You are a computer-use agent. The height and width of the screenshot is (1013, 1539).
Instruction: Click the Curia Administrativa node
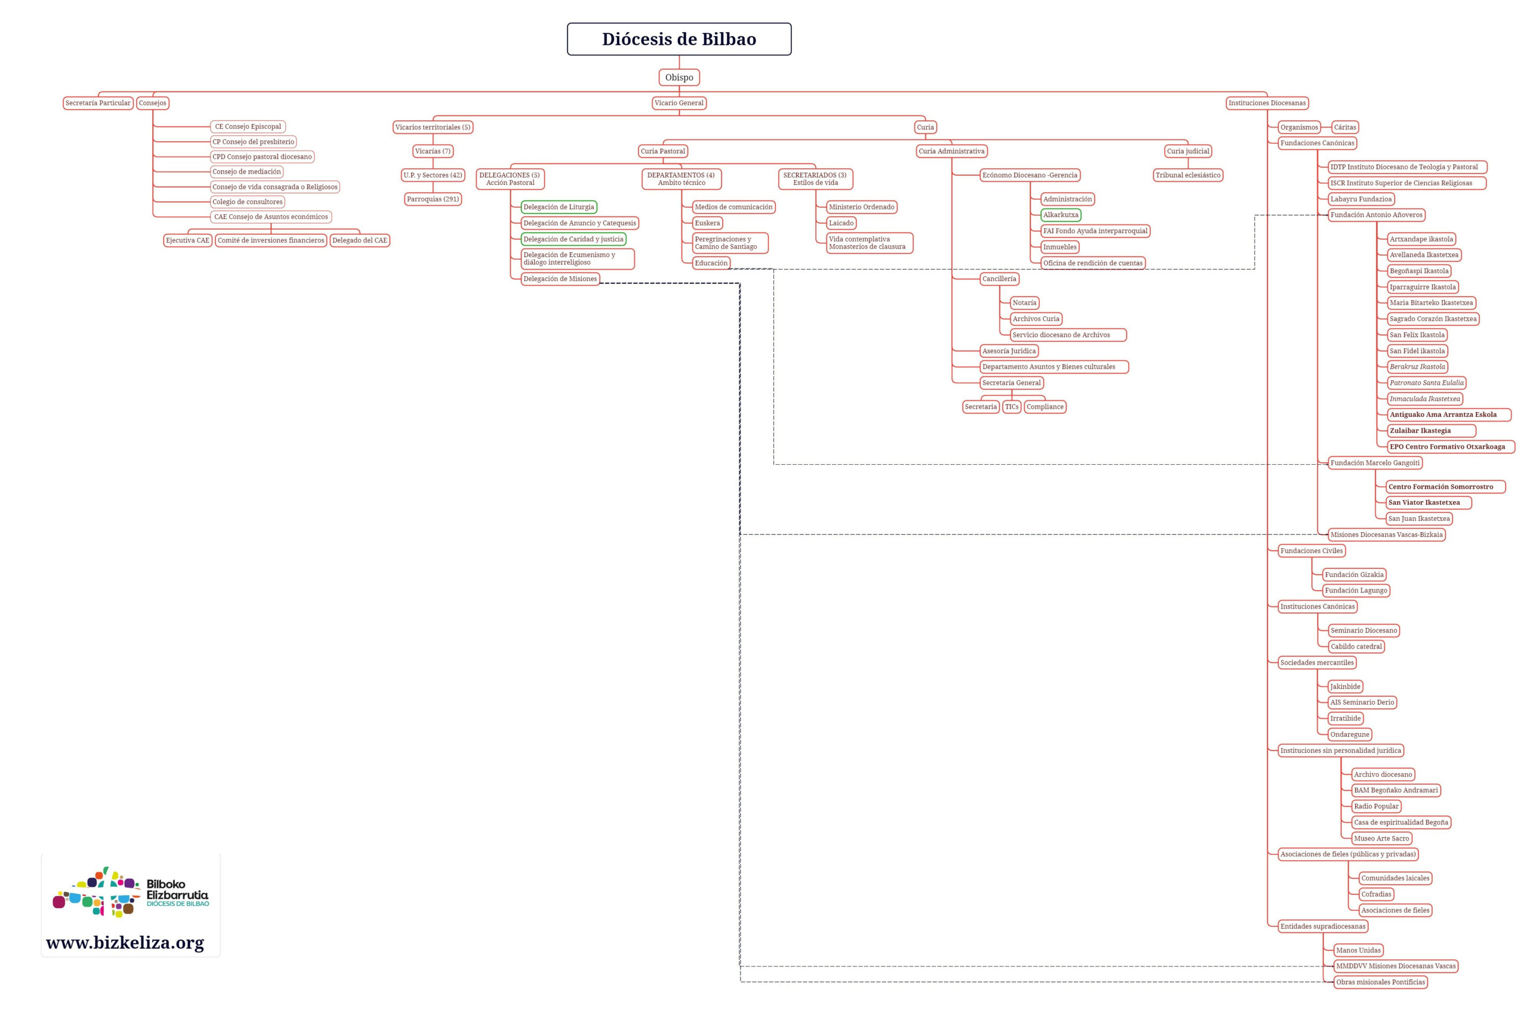point(951,151)
